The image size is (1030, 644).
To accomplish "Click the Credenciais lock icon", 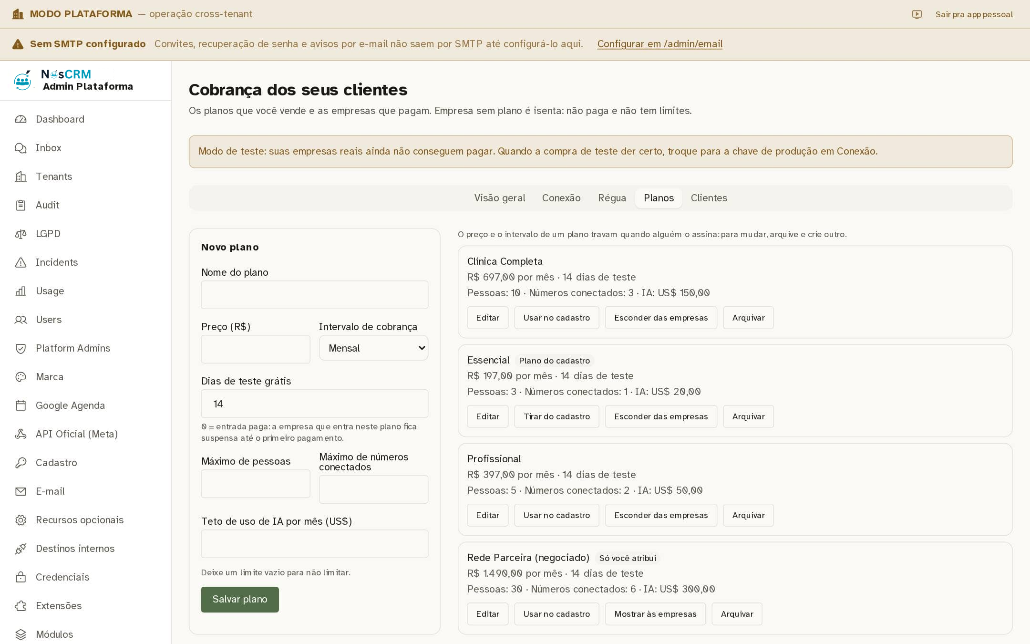I will coord(21,577).
